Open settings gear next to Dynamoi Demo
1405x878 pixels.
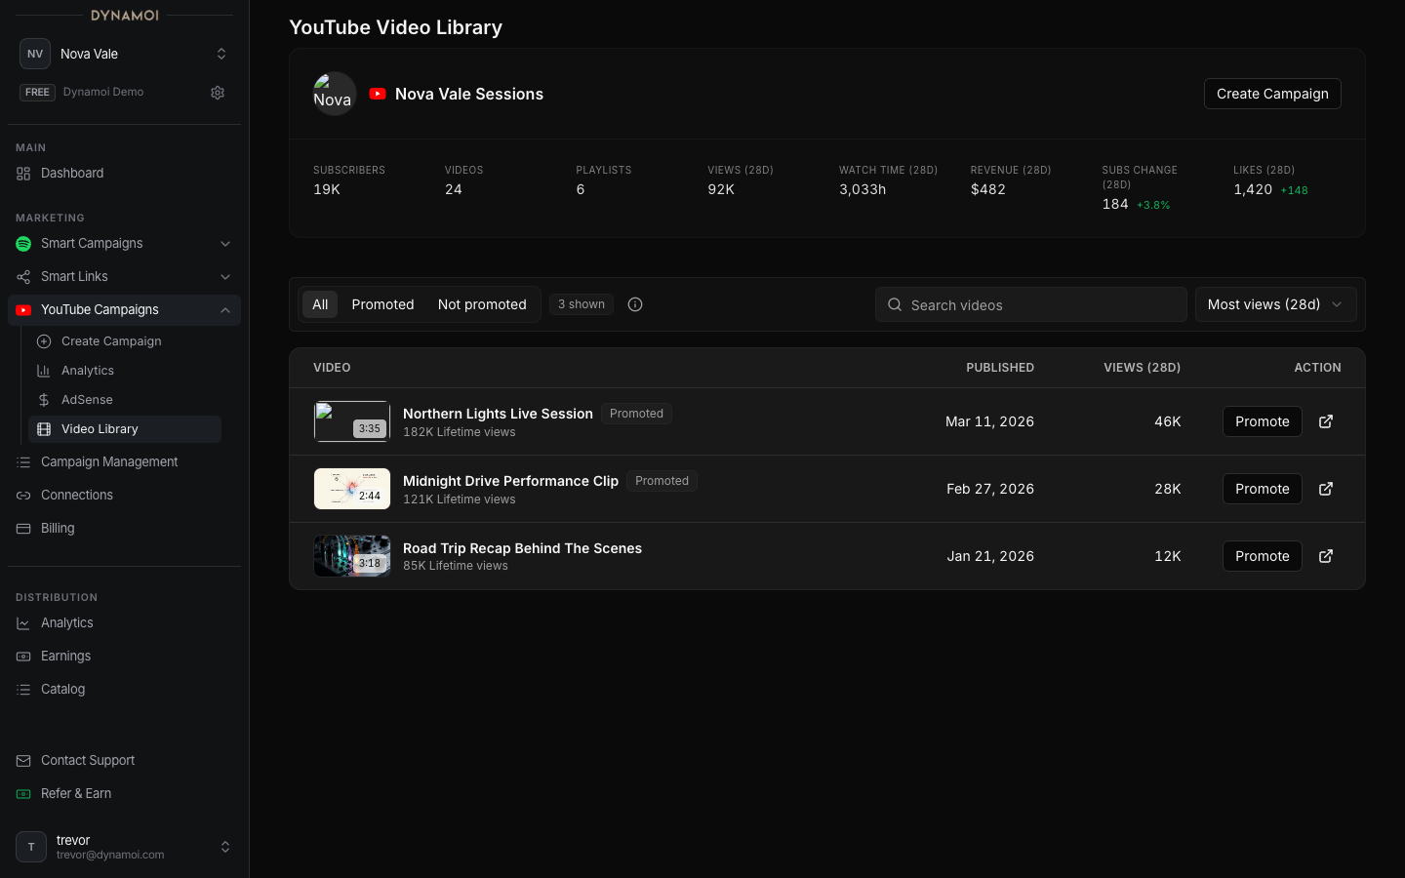218,93
